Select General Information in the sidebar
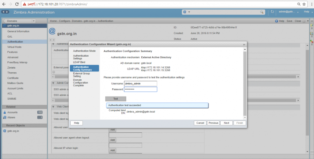 point(18,32)
